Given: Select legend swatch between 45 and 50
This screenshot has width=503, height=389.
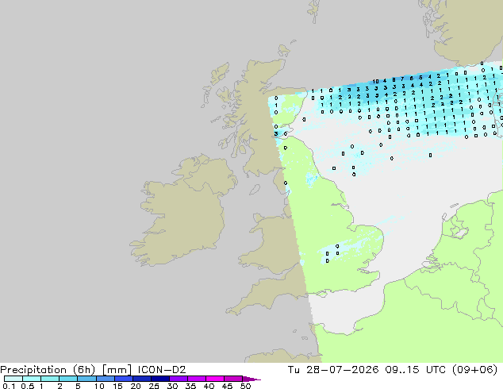Looking at the screenshot, I should click(x=233, y=379).
